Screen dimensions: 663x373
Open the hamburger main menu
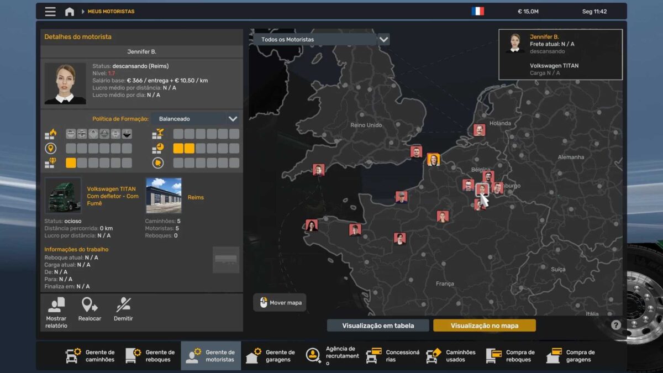point(50,12)
